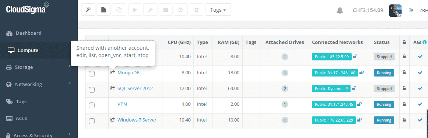Select Compute in sidebar
The width and height of the screenshot is (428, 138).
tap(39, 50)
